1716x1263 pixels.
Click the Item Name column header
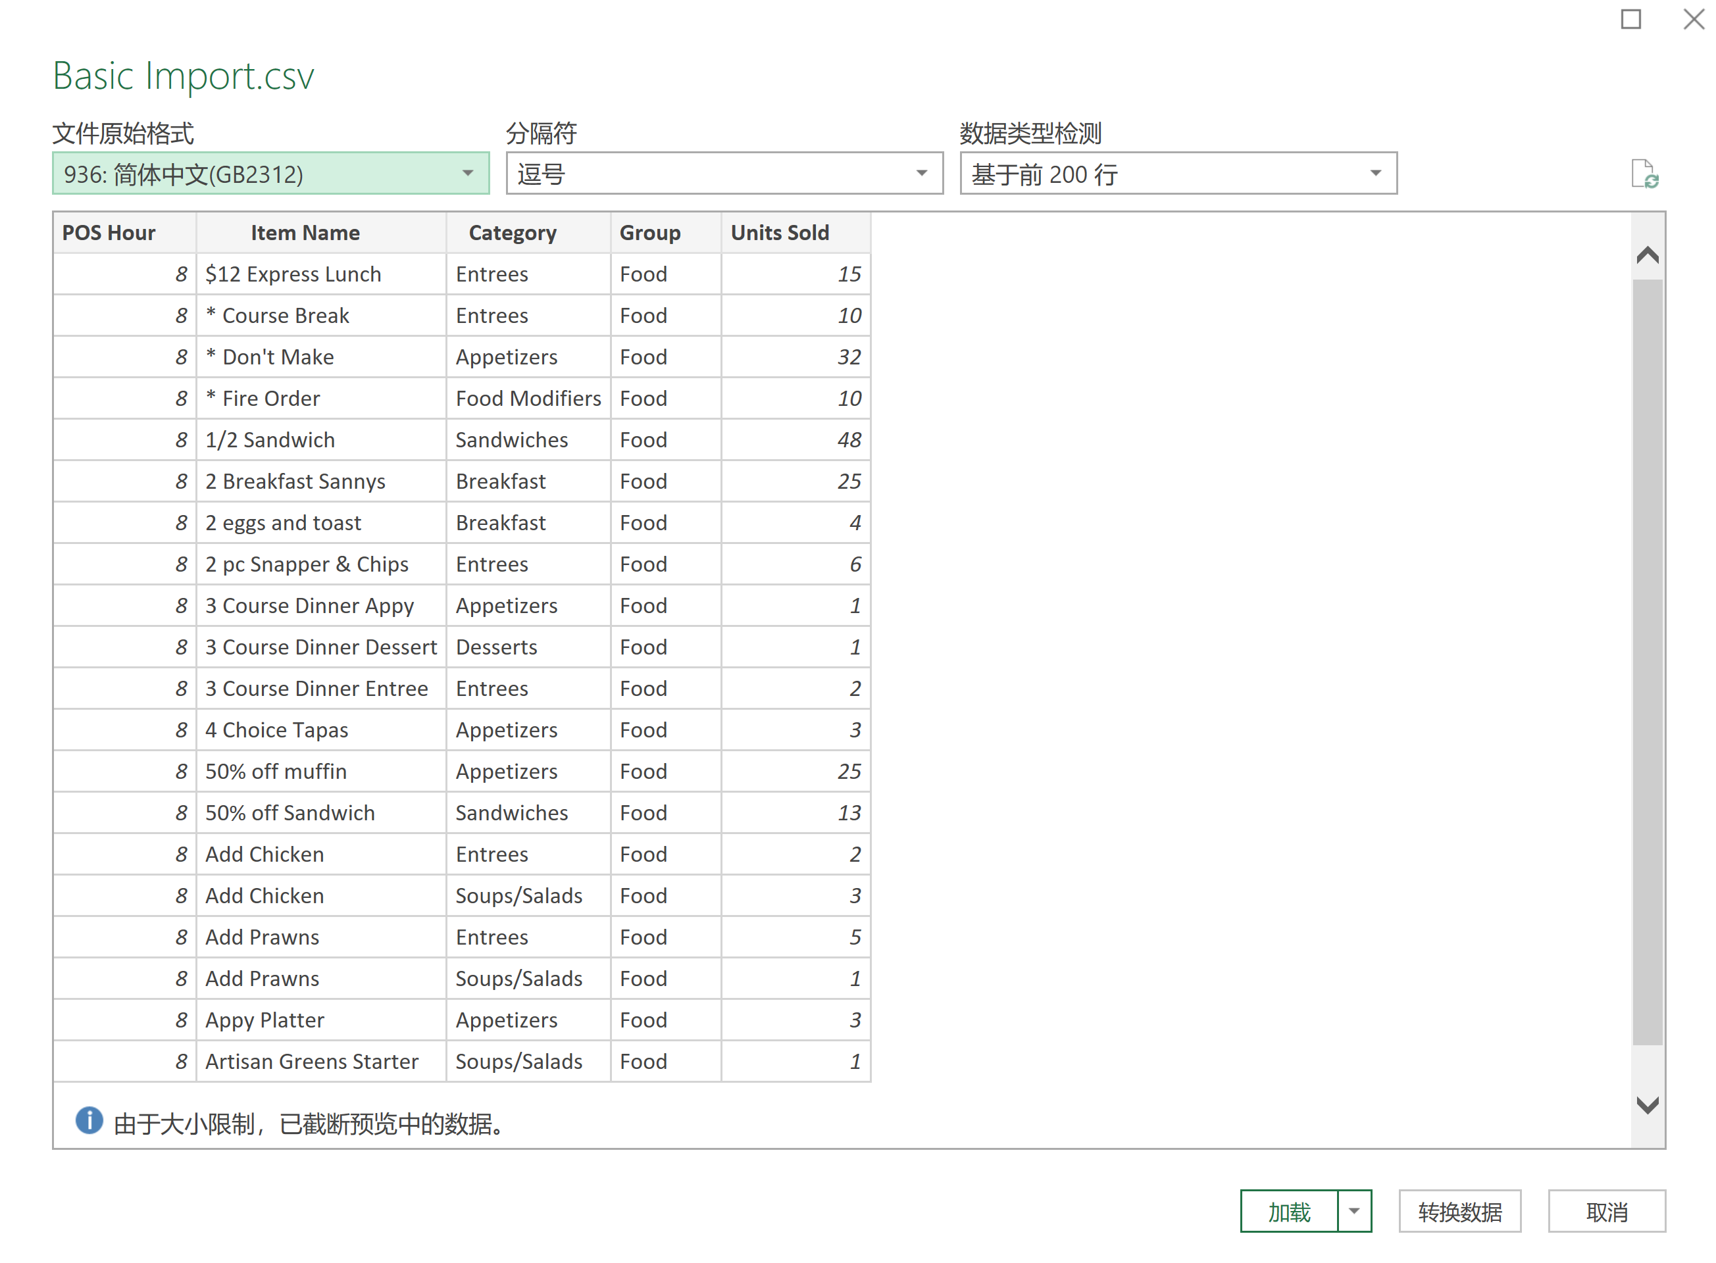(x=305, y=232)
